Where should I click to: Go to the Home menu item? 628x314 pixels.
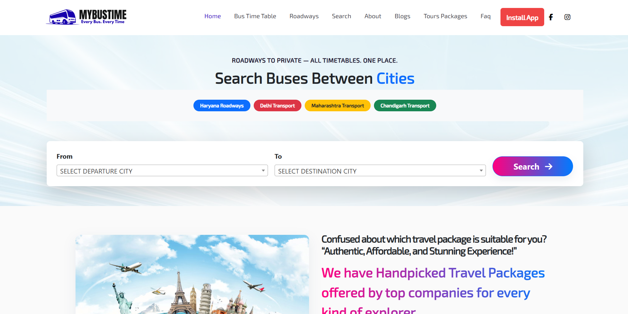(213, 16)
